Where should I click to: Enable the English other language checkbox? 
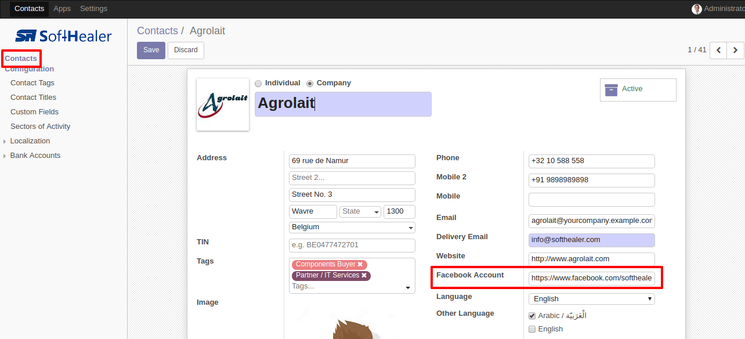click(x=532, y=329)
